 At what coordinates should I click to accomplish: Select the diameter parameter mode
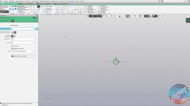coord(12,36)
